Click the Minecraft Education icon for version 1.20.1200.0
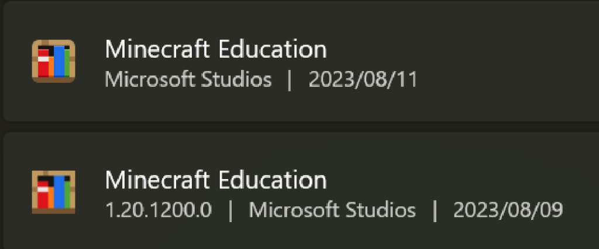This screenshot has width=599, height=249. click(x=53, y=192)
